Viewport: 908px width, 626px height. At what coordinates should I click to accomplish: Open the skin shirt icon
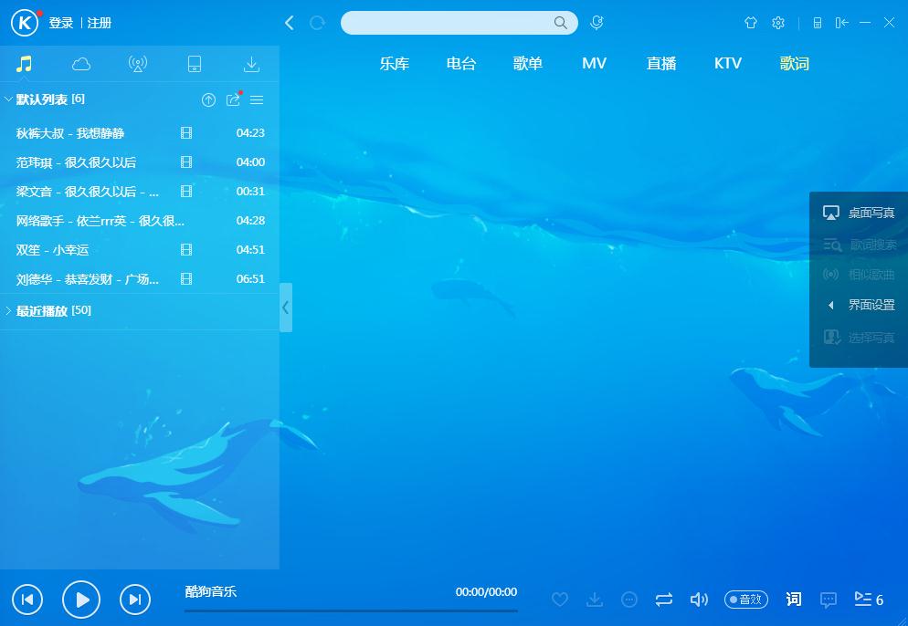click(751, 23)
